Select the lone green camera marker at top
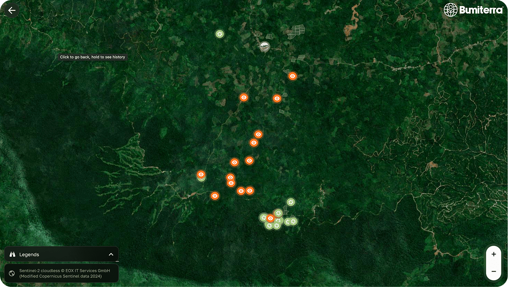Image resolution: width=508 pixels, height=287 pixels. 220,34
